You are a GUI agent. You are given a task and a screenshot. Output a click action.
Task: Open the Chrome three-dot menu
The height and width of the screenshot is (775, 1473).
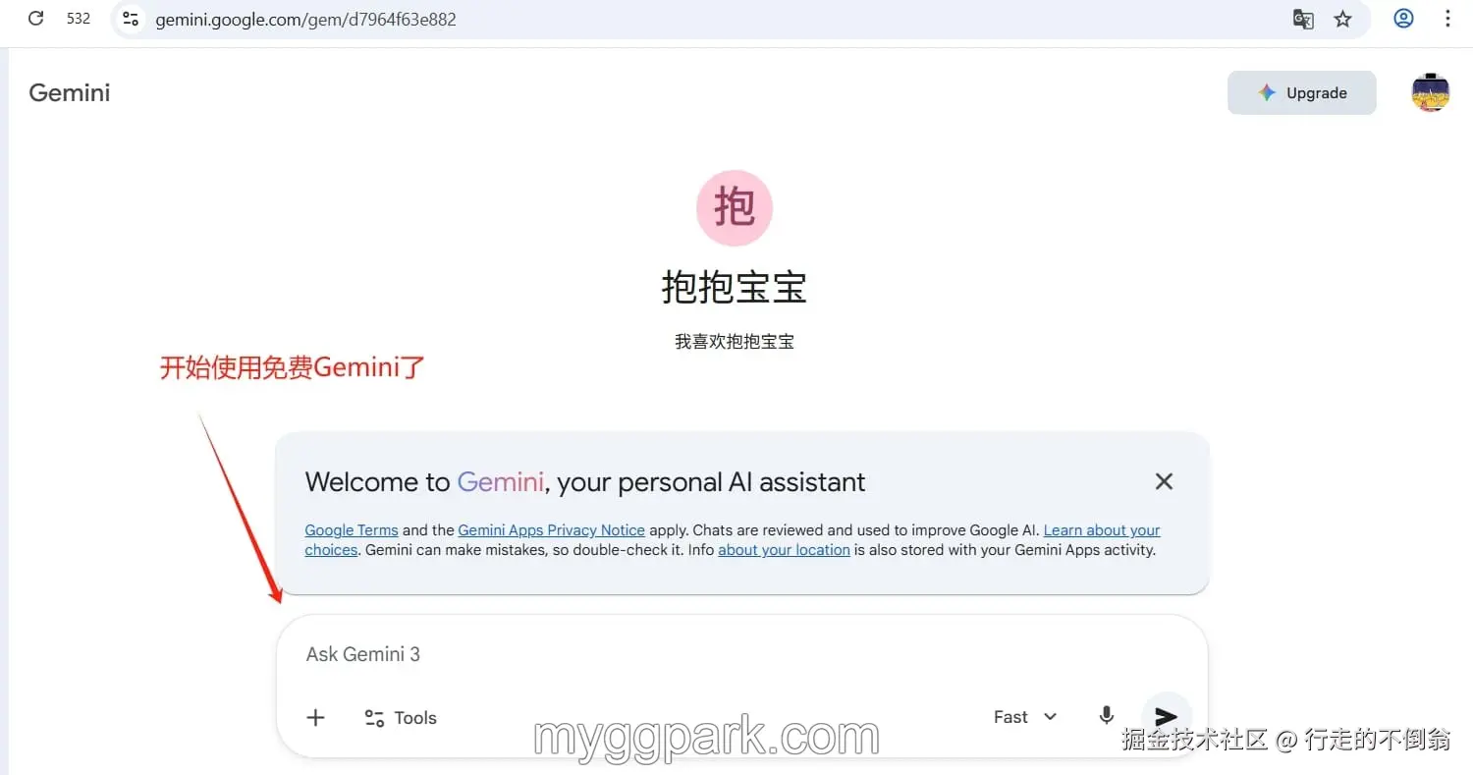(1447, 19)
